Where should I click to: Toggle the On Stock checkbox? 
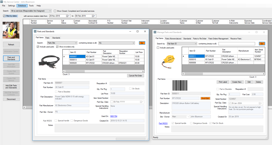click(130, 88)
